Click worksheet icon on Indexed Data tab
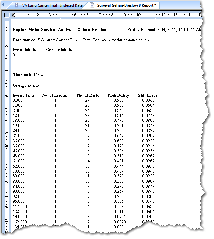214x239 pixels. (x=16, y=5)
